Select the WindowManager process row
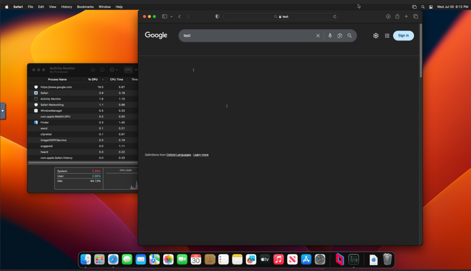This screenshot has height=271, width=471. [82, 111]
